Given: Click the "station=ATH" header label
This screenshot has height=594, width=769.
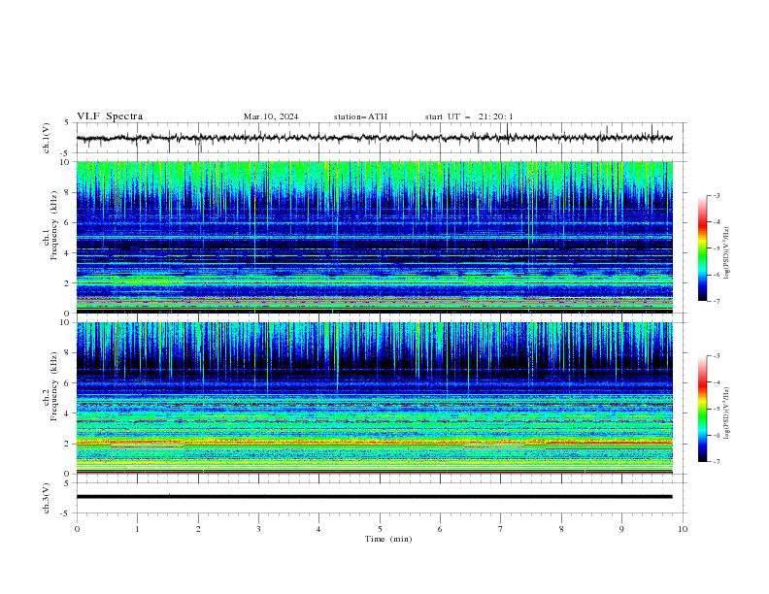Looking at the screenshot, I should 360,116.
